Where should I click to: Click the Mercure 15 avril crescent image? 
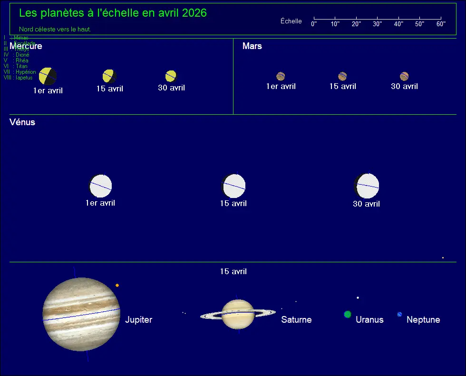109,75
